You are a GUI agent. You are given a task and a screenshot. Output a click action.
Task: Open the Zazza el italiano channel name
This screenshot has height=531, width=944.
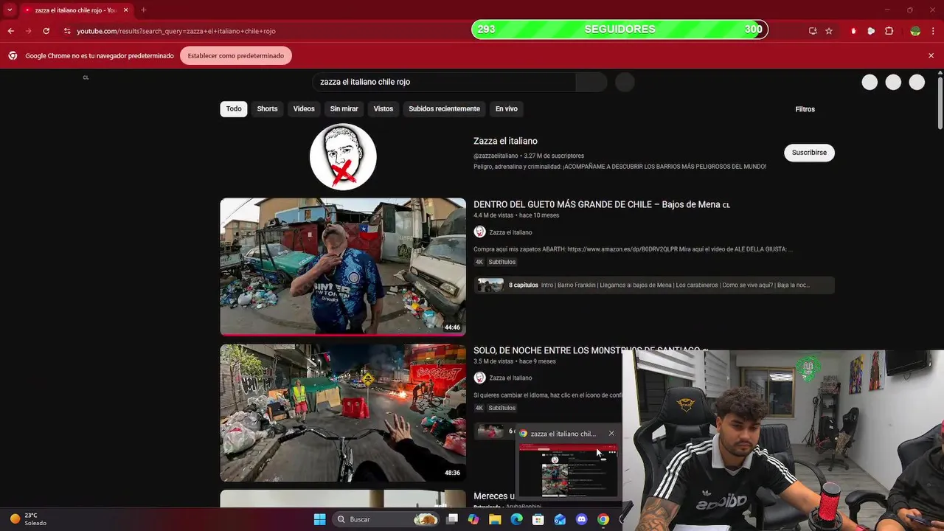505,141
